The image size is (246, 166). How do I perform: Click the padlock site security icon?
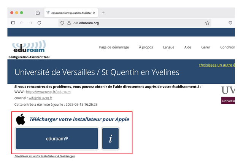pos(69,23)
